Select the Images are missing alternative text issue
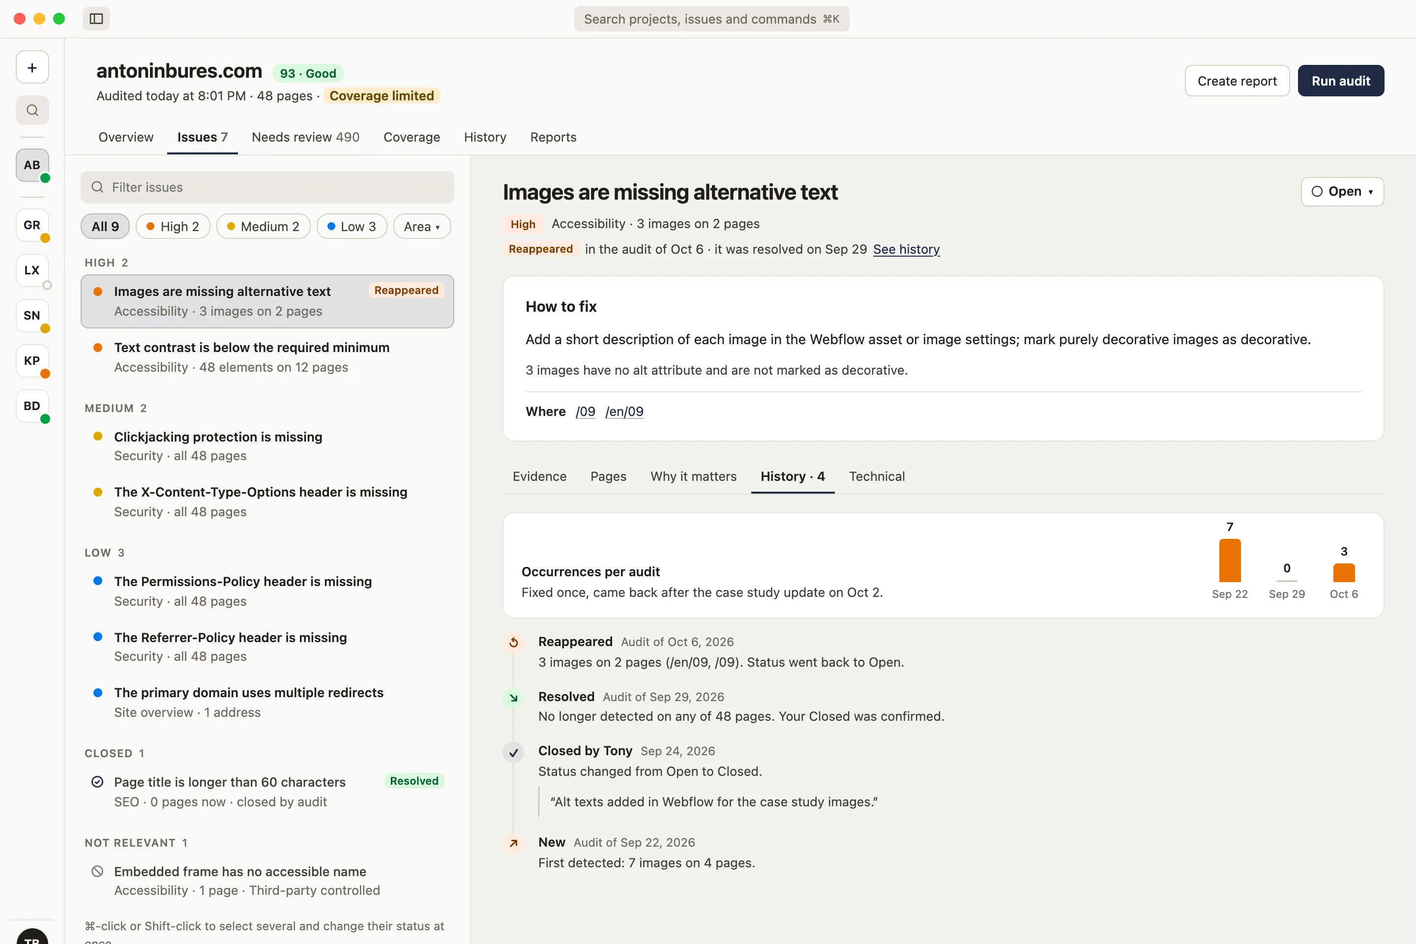This screenshot has height=944, width=1416. 267,301
